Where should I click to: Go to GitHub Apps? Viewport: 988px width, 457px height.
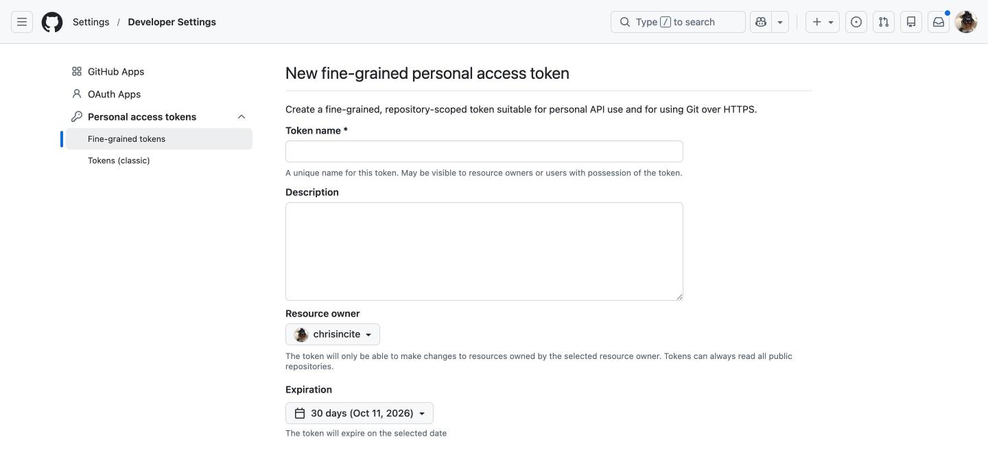coord(116,71)
